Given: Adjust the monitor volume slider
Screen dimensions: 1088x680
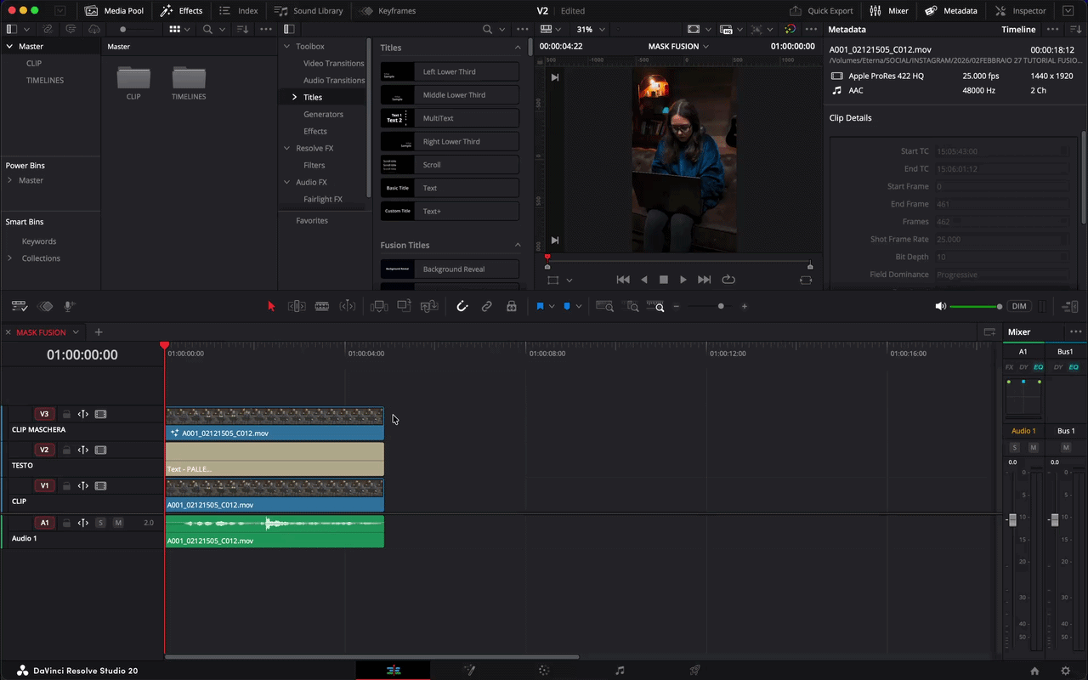Looking at the screenshot, I should click(x=999, y=307).
